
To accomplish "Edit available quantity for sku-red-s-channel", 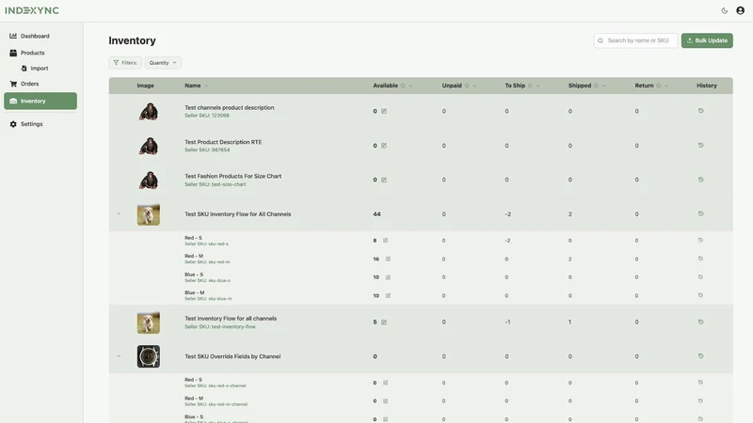I will (x=385, y=383).
